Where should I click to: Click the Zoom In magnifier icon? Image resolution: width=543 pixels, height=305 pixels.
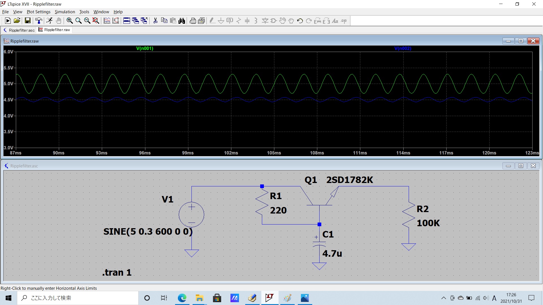coord(70,21)
